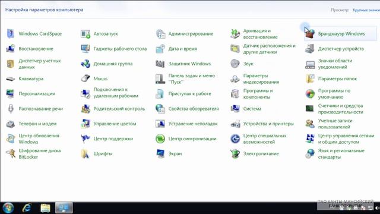Open Свойства обозревателя icon
Image resolution: width=380 pixels, height=214 pixels.
click(160, 109)
